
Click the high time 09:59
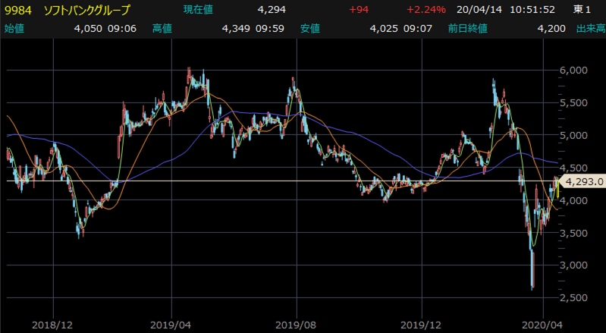click(270, 29)
